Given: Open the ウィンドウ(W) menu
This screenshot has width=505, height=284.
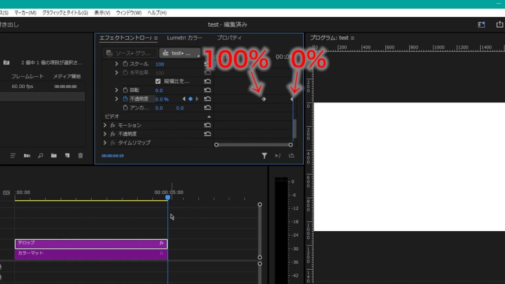Looking at the screenshot, I should [129, 13].
